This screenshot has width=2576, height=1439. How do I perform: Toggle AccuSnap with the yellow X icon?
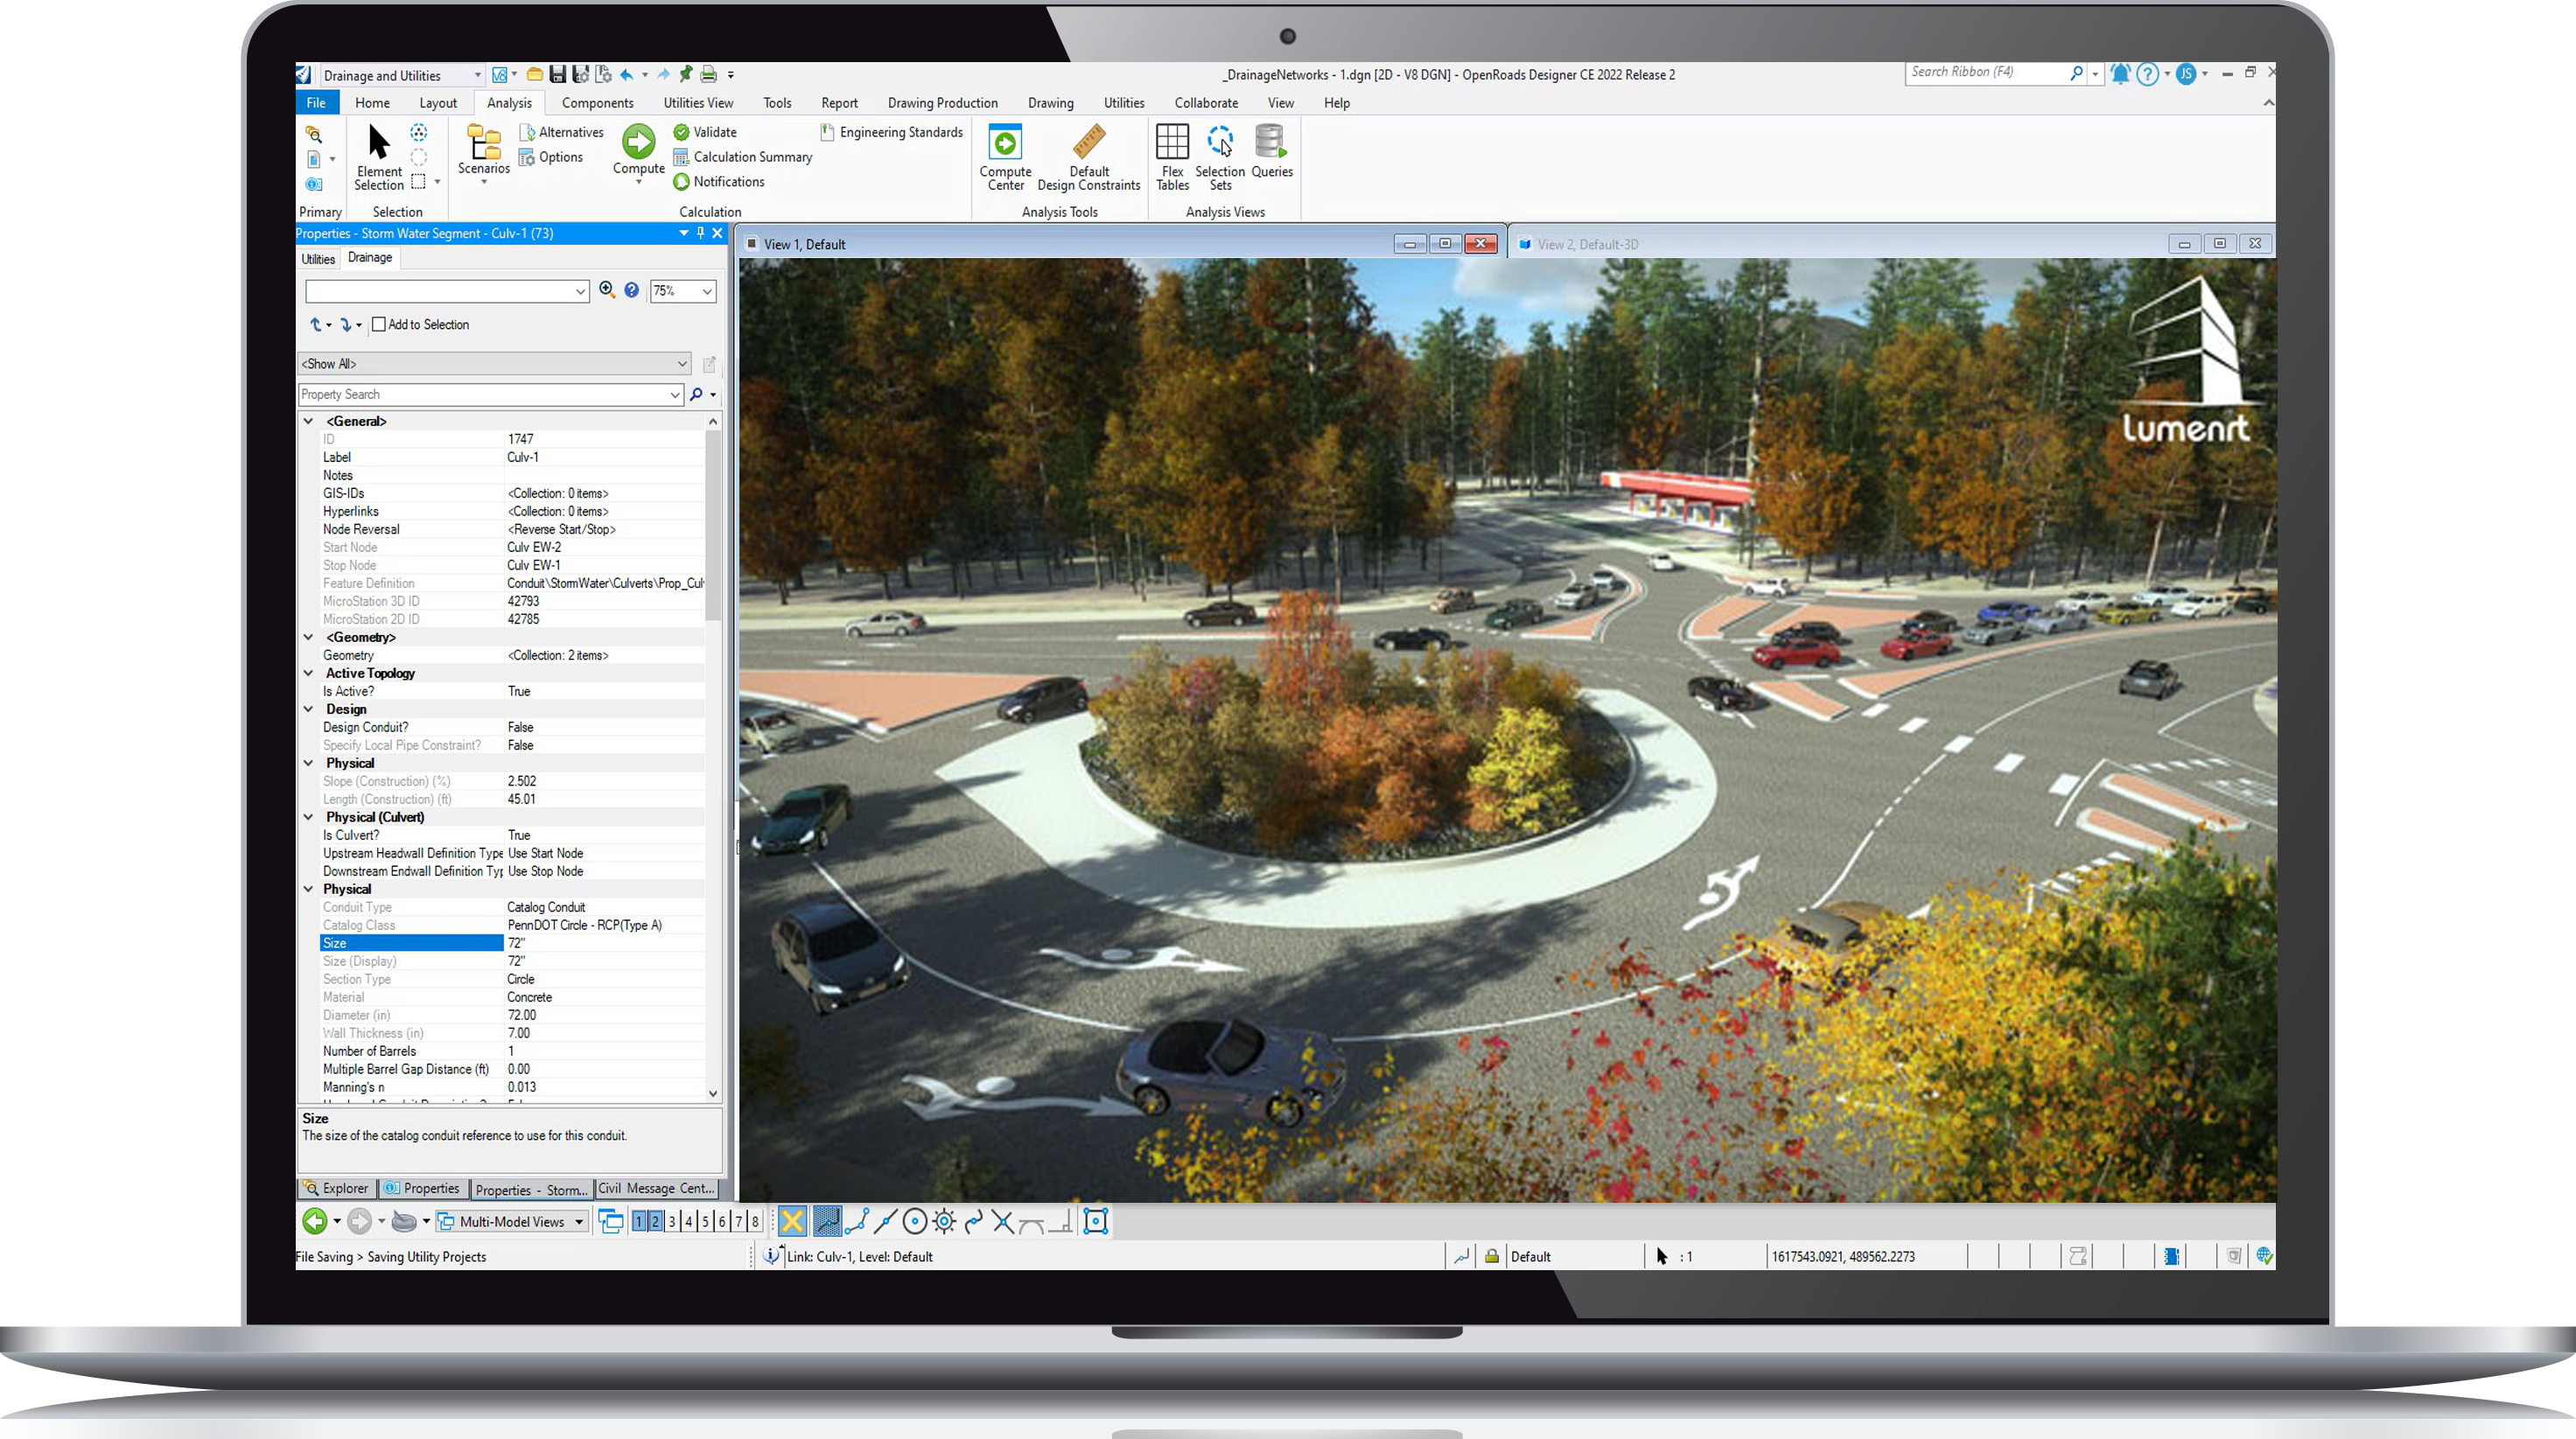coord(791,1221)
